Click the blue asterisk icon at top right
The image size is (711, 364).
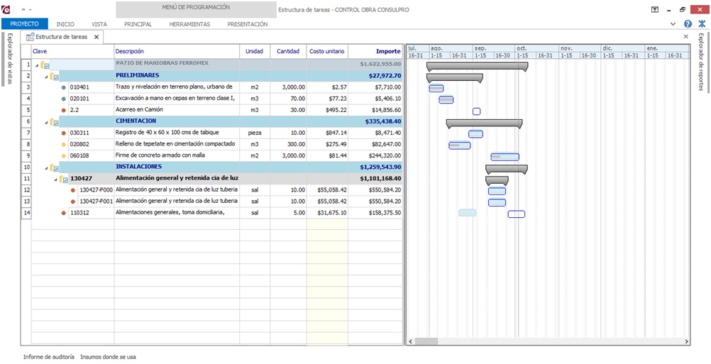702,24
